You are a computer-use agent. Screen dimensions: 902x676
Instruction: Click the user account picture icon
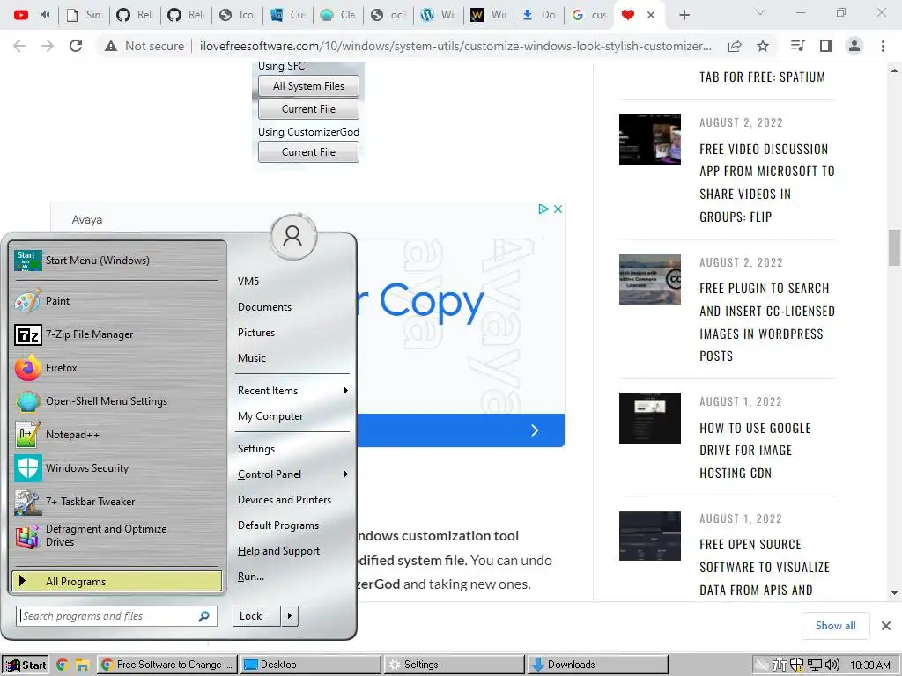pyautogui.click(x=292, y=236)
